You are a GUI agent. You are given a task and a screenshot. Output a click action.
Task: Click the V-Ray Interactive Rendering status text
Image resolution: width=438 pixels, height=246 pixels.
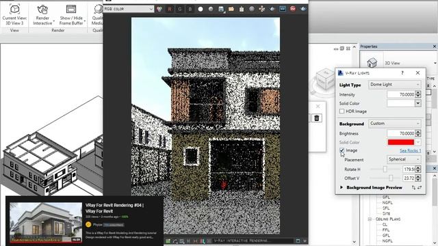(x=242, y=241)
